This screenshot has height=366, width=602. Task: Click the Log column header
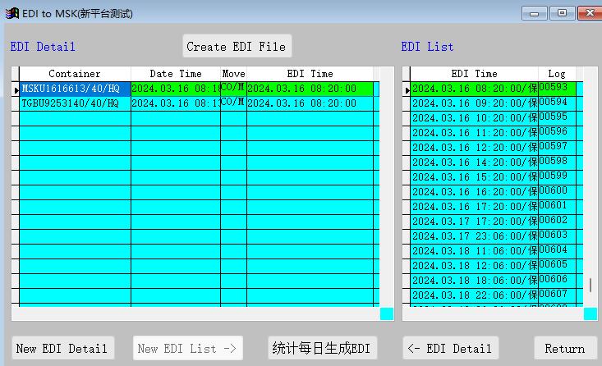click(x=557, y=74)
